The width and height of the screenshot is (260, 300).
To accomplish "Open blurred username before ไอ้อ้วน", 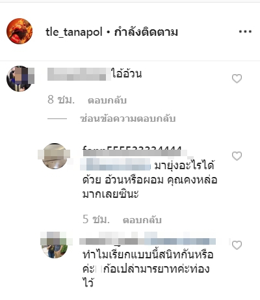I will coord(79,74).
